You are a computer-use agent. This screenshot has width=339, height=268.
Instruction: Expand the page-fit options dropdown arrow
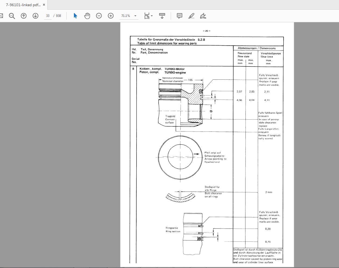coord(152,16)
